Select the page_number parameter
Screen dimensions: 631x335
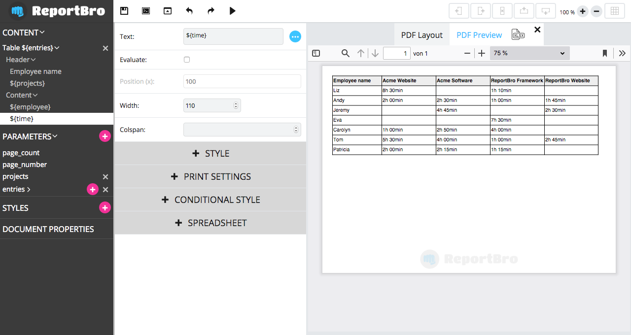click(25, 165)
